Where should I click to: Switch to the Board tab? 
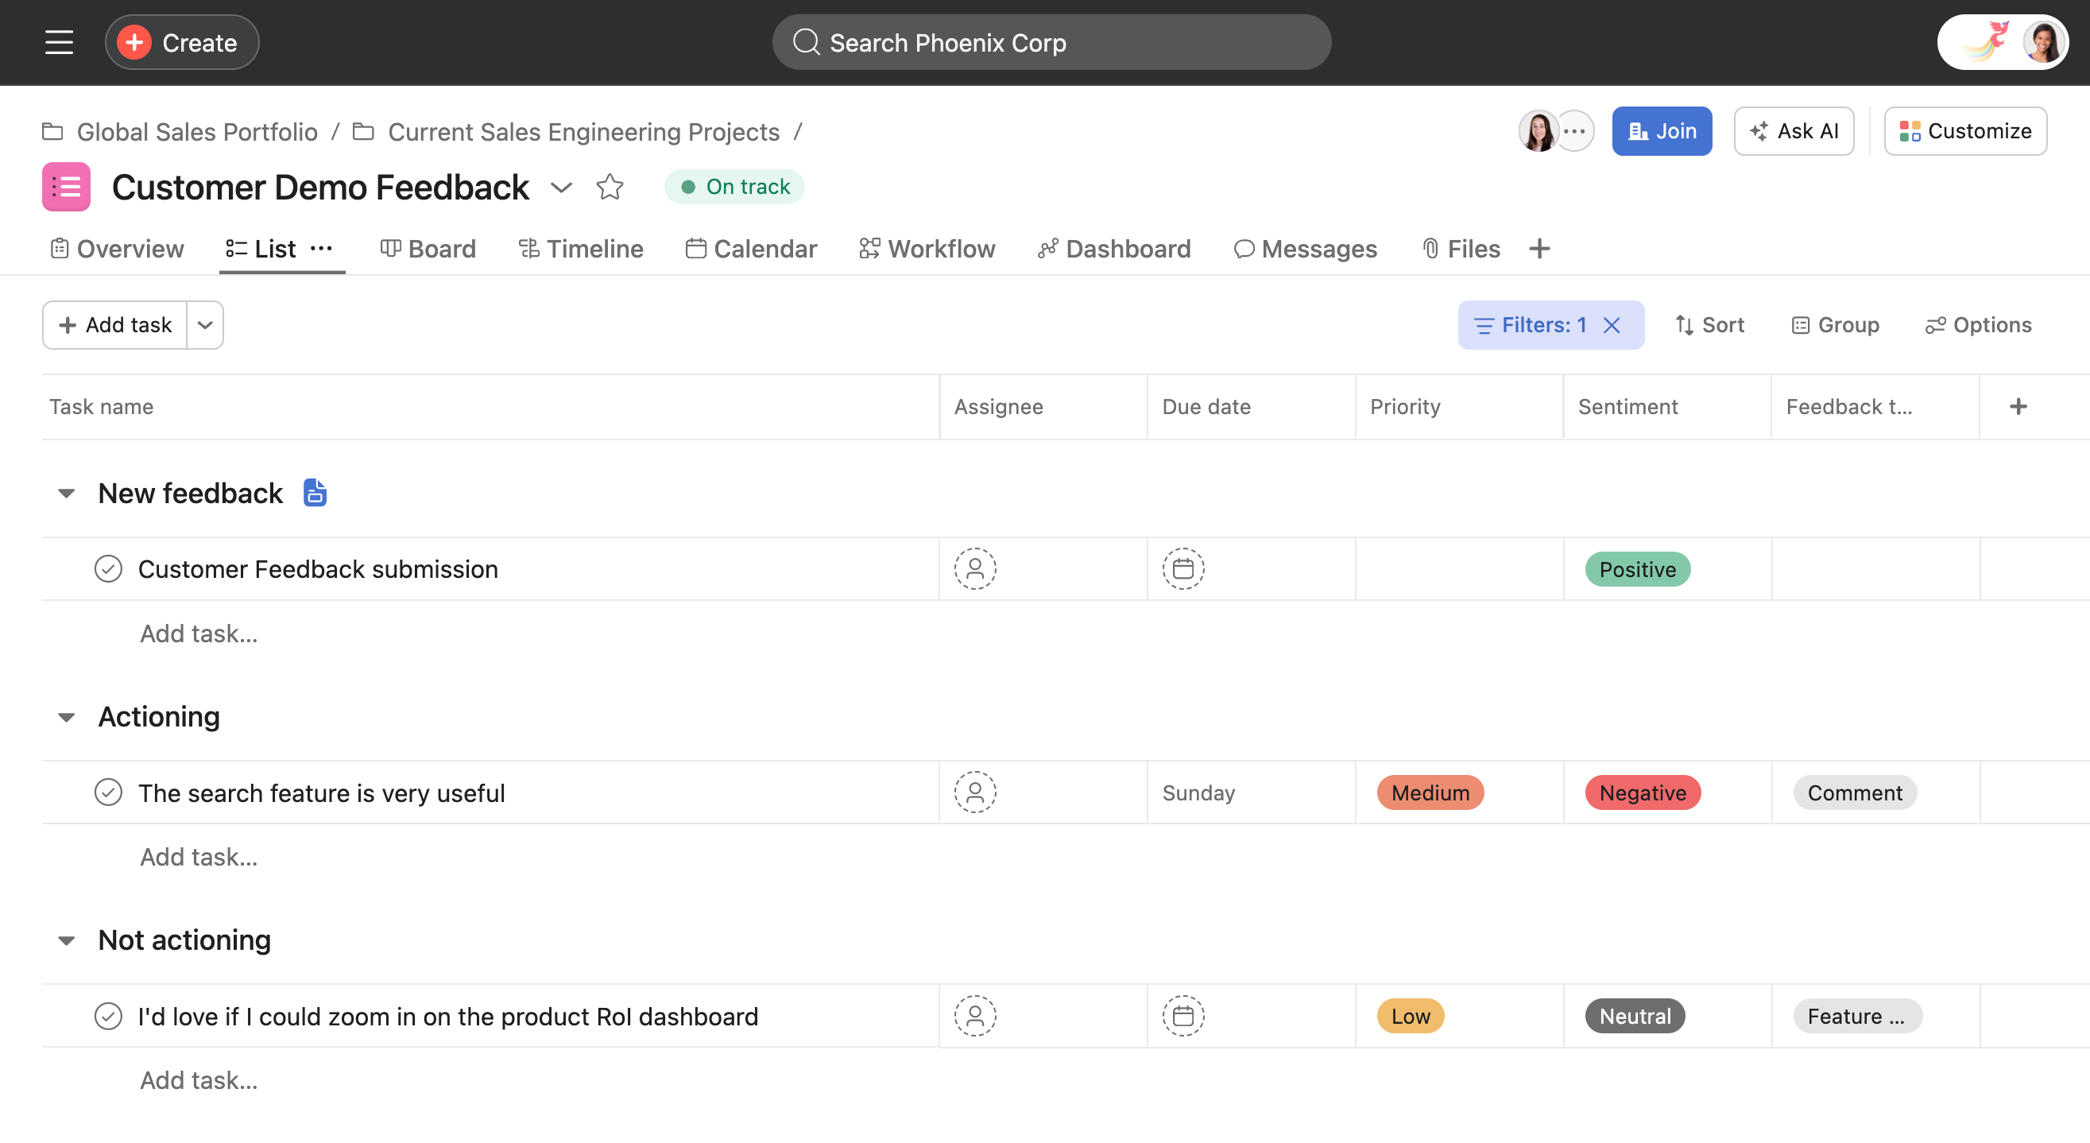(x=428, y=250)
